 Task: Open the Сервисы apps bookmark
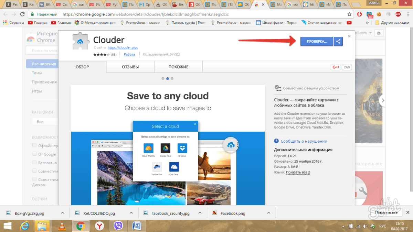pyautogui.click(x=13, y=23)
